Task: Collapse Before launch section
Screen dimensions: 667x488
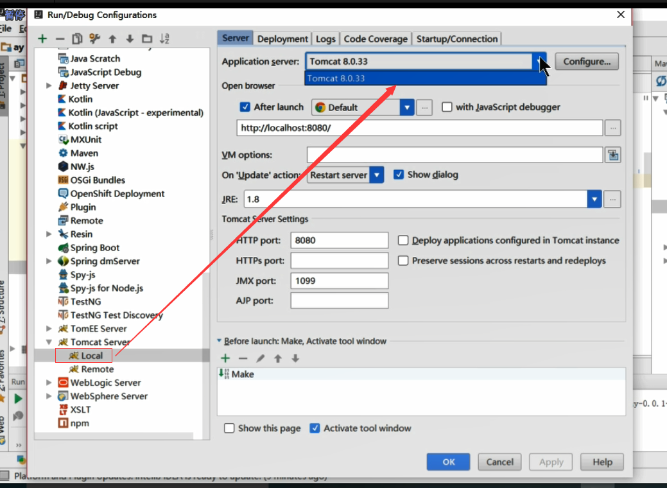Action: pyautogui.click(x=219, y=341)
